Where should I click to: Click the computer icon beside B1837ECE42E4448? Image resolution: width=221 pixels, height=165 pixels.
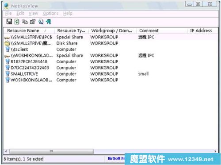coord(8,61)
